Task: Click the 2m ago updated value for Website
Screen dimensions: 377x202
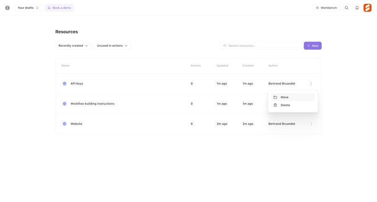Action: 222,124
